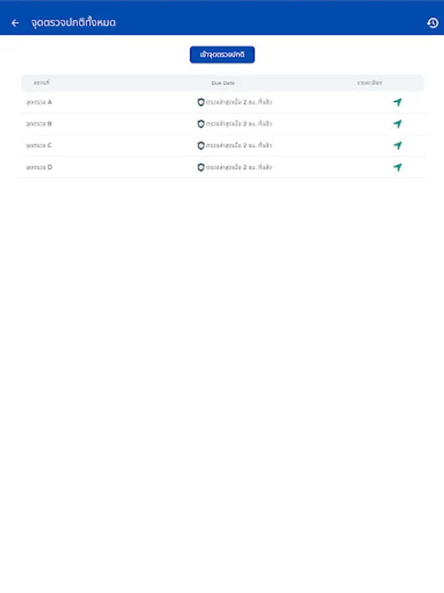
Task: Tap the จุดตรวจปกติทั้งหมด title text
Action: click(x=72, y=22)
